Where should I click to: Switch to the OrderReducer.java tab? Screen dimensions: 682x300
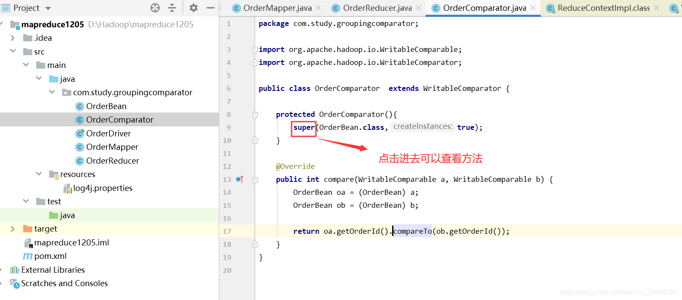377,8
